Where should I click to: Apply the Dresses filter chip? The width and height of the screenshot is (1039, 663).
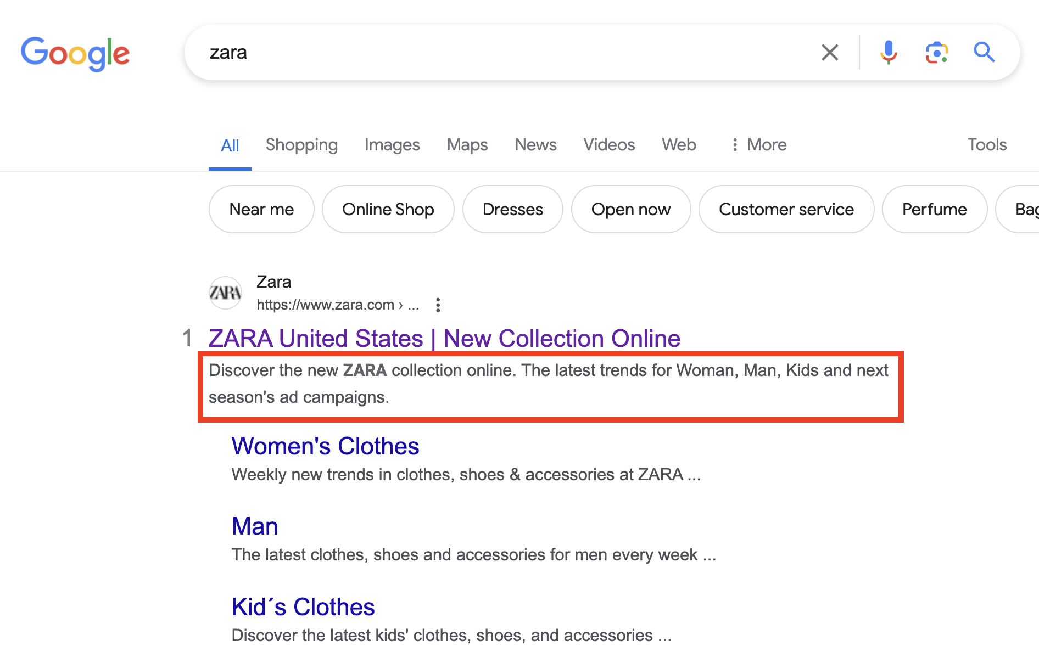[513, 209]
